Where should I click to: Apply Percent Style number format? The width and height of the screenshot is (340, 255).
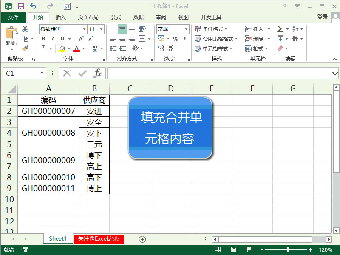[x=176, y=39]
